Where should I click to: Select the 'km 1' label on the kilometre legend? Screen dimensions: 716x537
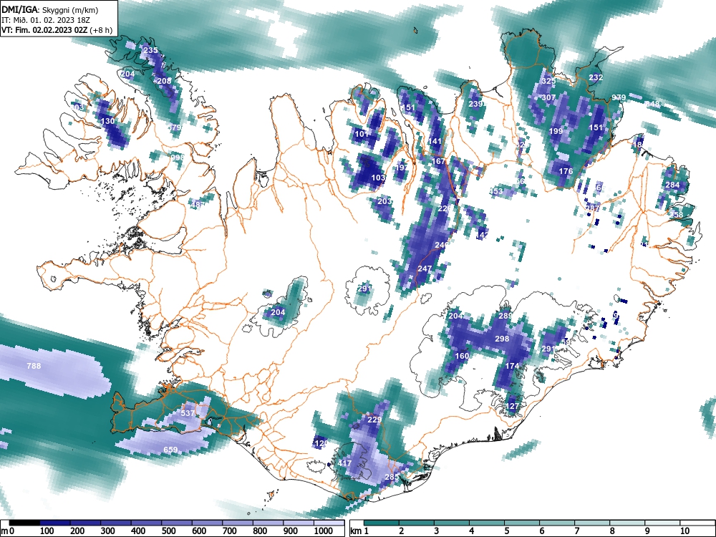(x=360, y=531)
